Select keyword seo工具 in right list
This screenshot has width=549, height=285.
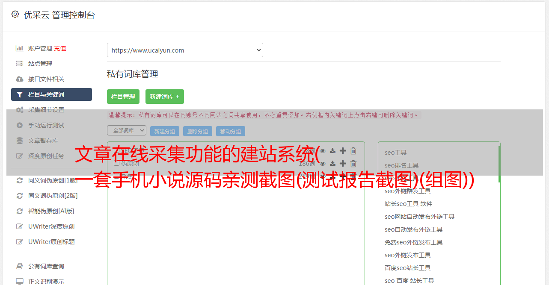tap(396, 153)
